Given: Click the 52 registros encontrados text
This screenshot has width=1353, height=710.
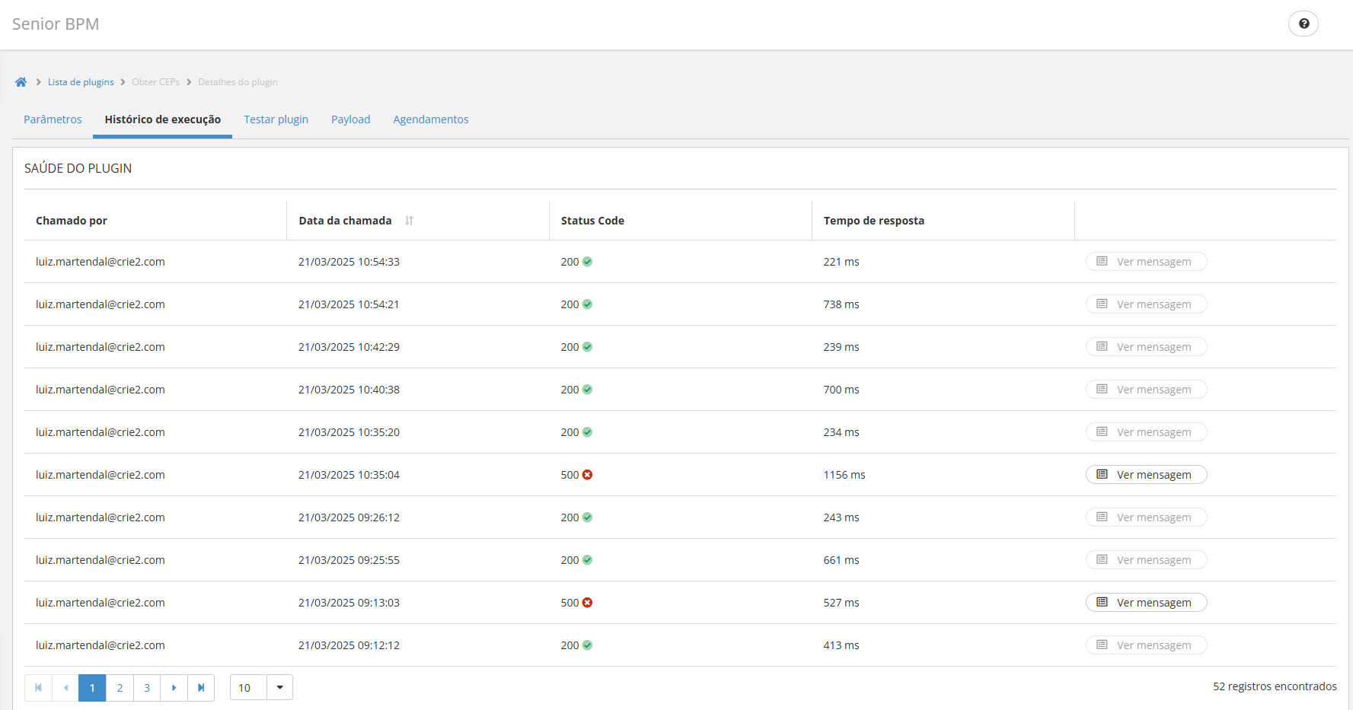Looking at the screenshot, I should pyautogui.click(x=1275, y=686).
